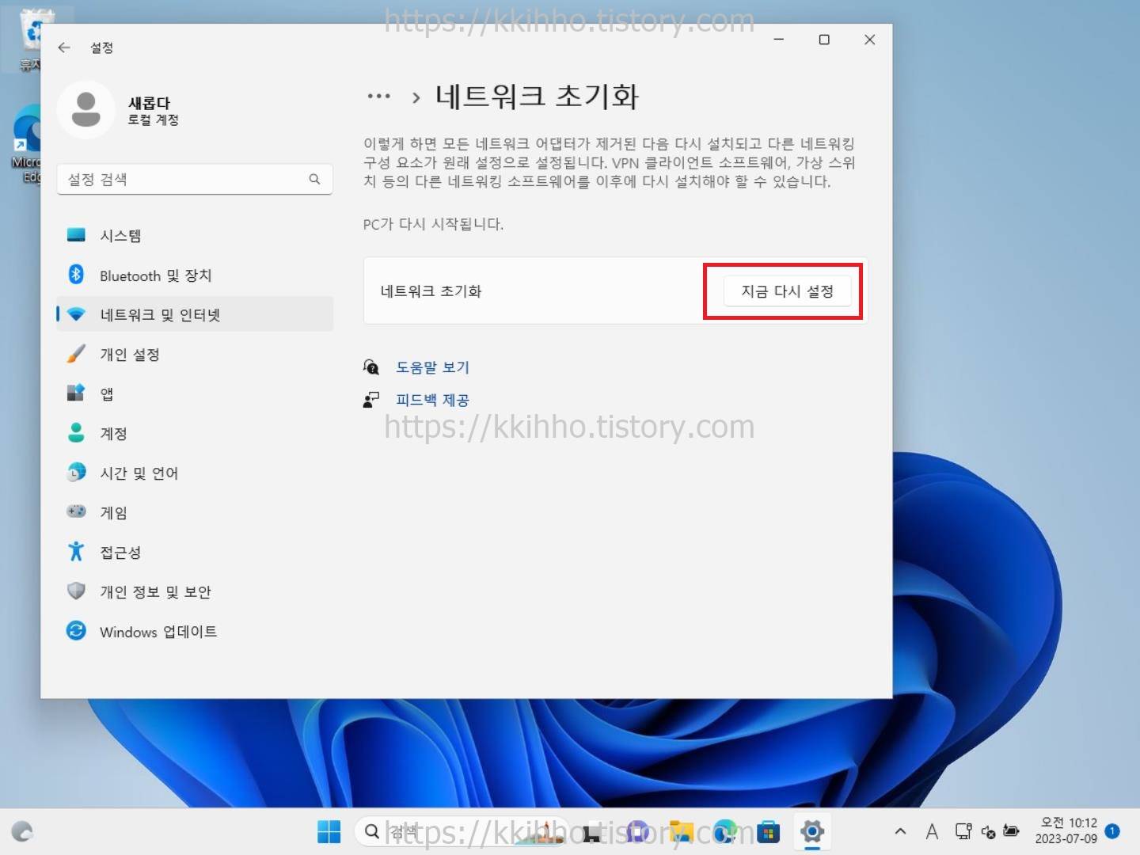Click the apps icon beside 앱
Viewport: 1140px width, 855px height.
[x=76, y=393]
